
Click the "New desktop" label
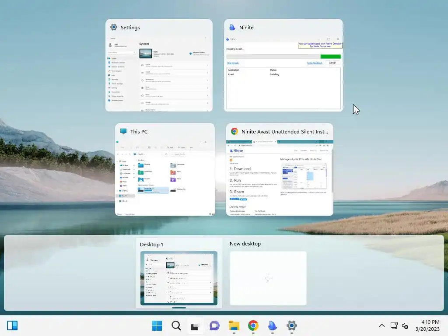click(x=245, y=244)
